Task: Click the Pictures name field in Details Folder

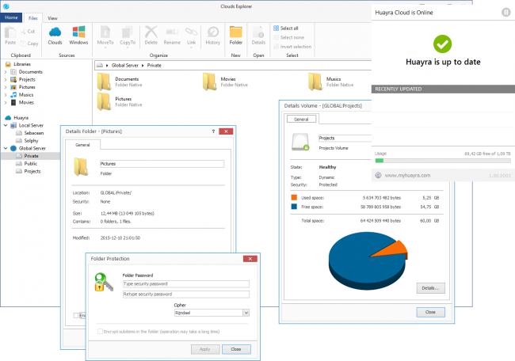Action: (x=162, y=164)
